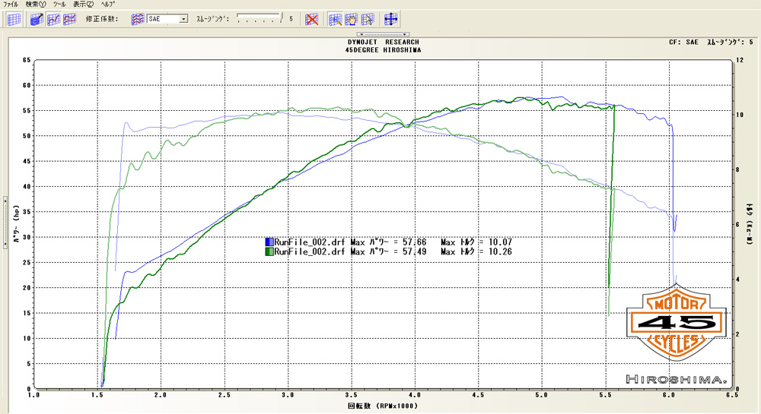The image size is (761, 414).
Task: Select the multi-line graph toolbar icon
Action: [69, 19]
